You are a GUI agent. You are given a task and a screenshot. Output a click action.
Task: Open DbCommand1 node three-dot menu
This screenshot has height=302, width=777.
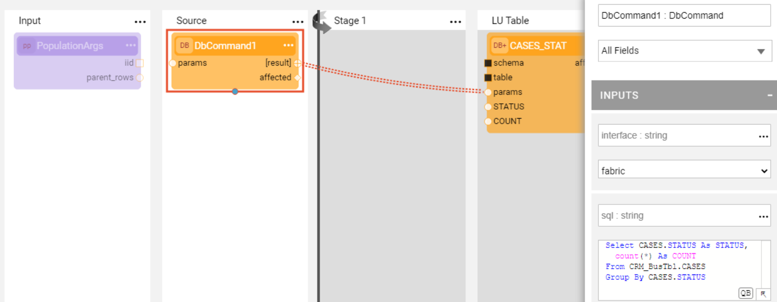coord(288,46)
